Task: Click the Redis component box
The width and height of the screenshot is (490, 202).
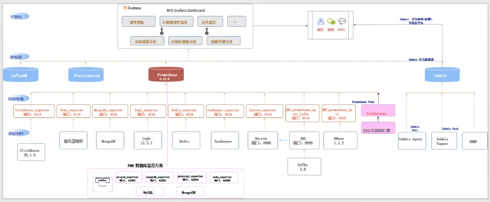Action: pyautogui.click(x=184, y=141)
